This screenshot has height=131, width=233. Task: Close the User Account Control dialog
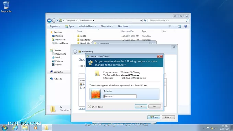[160, 56]
